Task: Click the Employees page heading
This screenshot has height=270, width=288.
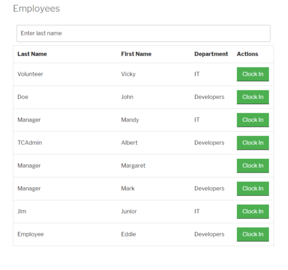Action: pyautogui.click(x=36, y=9)
